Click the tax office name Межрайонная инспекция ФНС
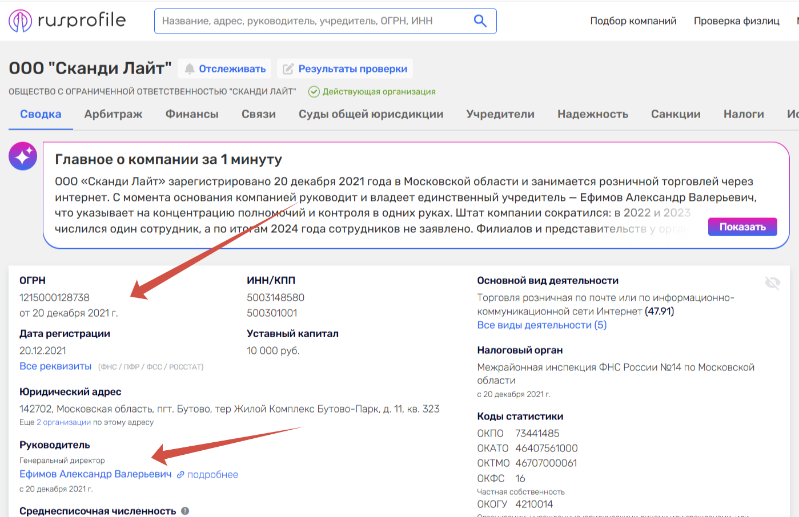 [616, 374]
